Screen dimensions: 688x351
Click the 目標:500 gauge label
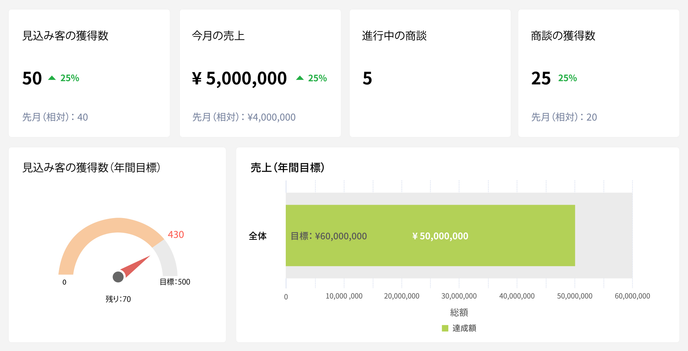tap(175, 282)
